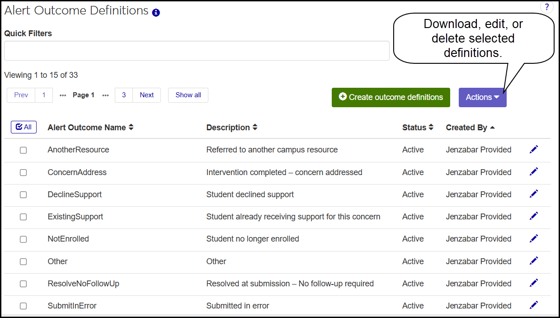
Task: Click the 'Submitted in error' description
Action: point(238,306)
